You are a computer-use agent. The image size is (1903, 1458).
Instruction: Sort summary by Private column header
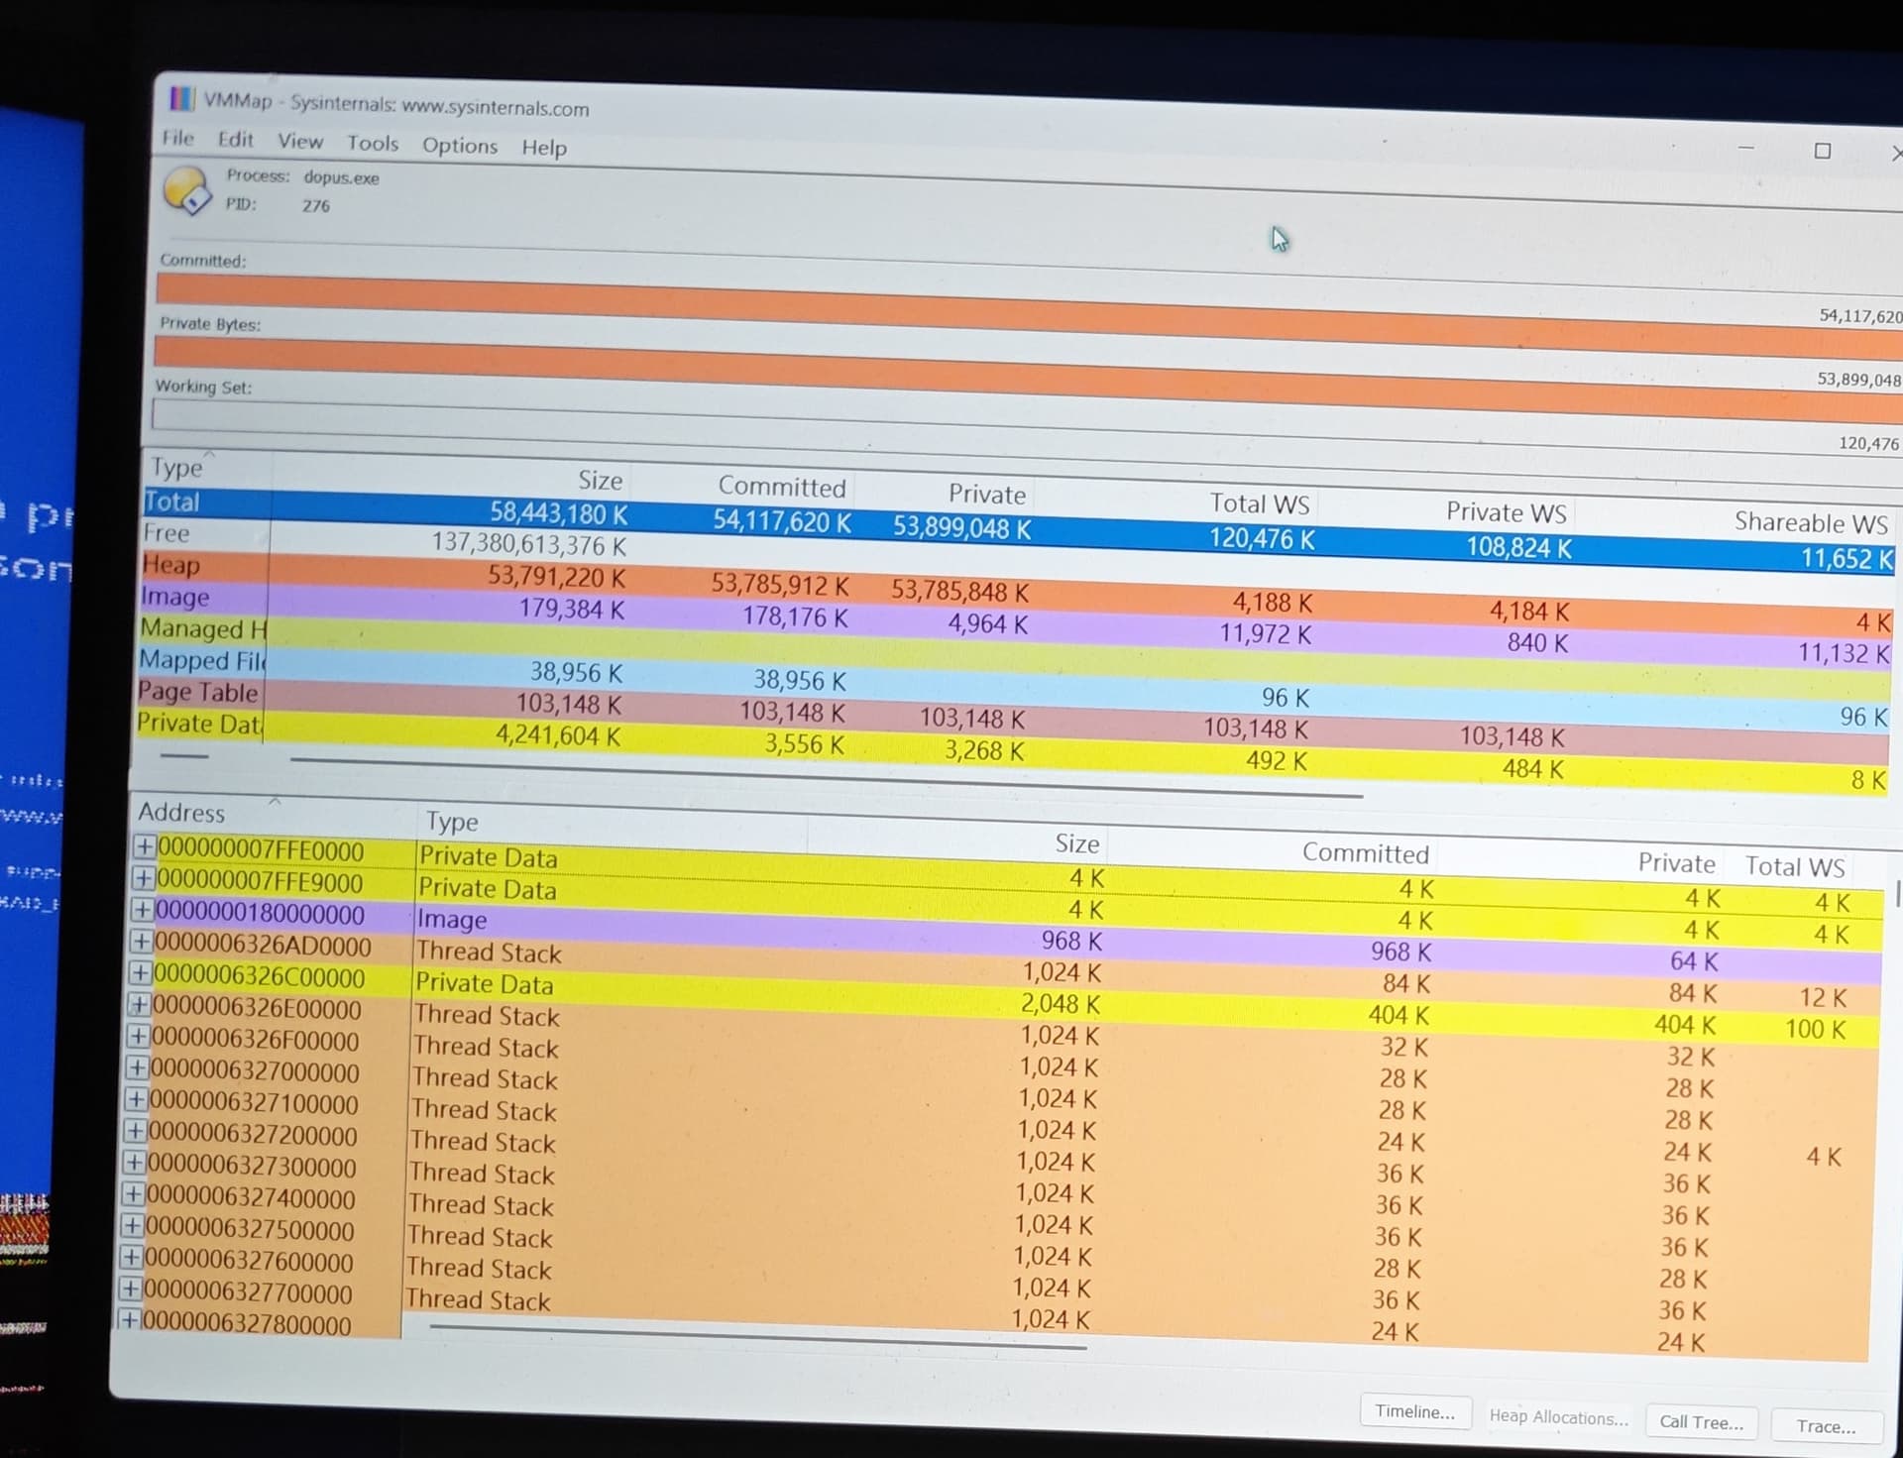(987, 494)
